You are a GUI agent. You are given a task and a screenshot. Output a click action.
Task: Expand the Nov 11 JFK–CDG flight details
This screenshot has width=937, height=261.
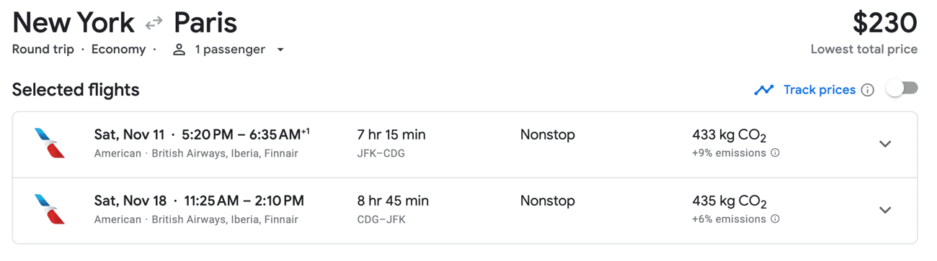click(x=885, y=144)
